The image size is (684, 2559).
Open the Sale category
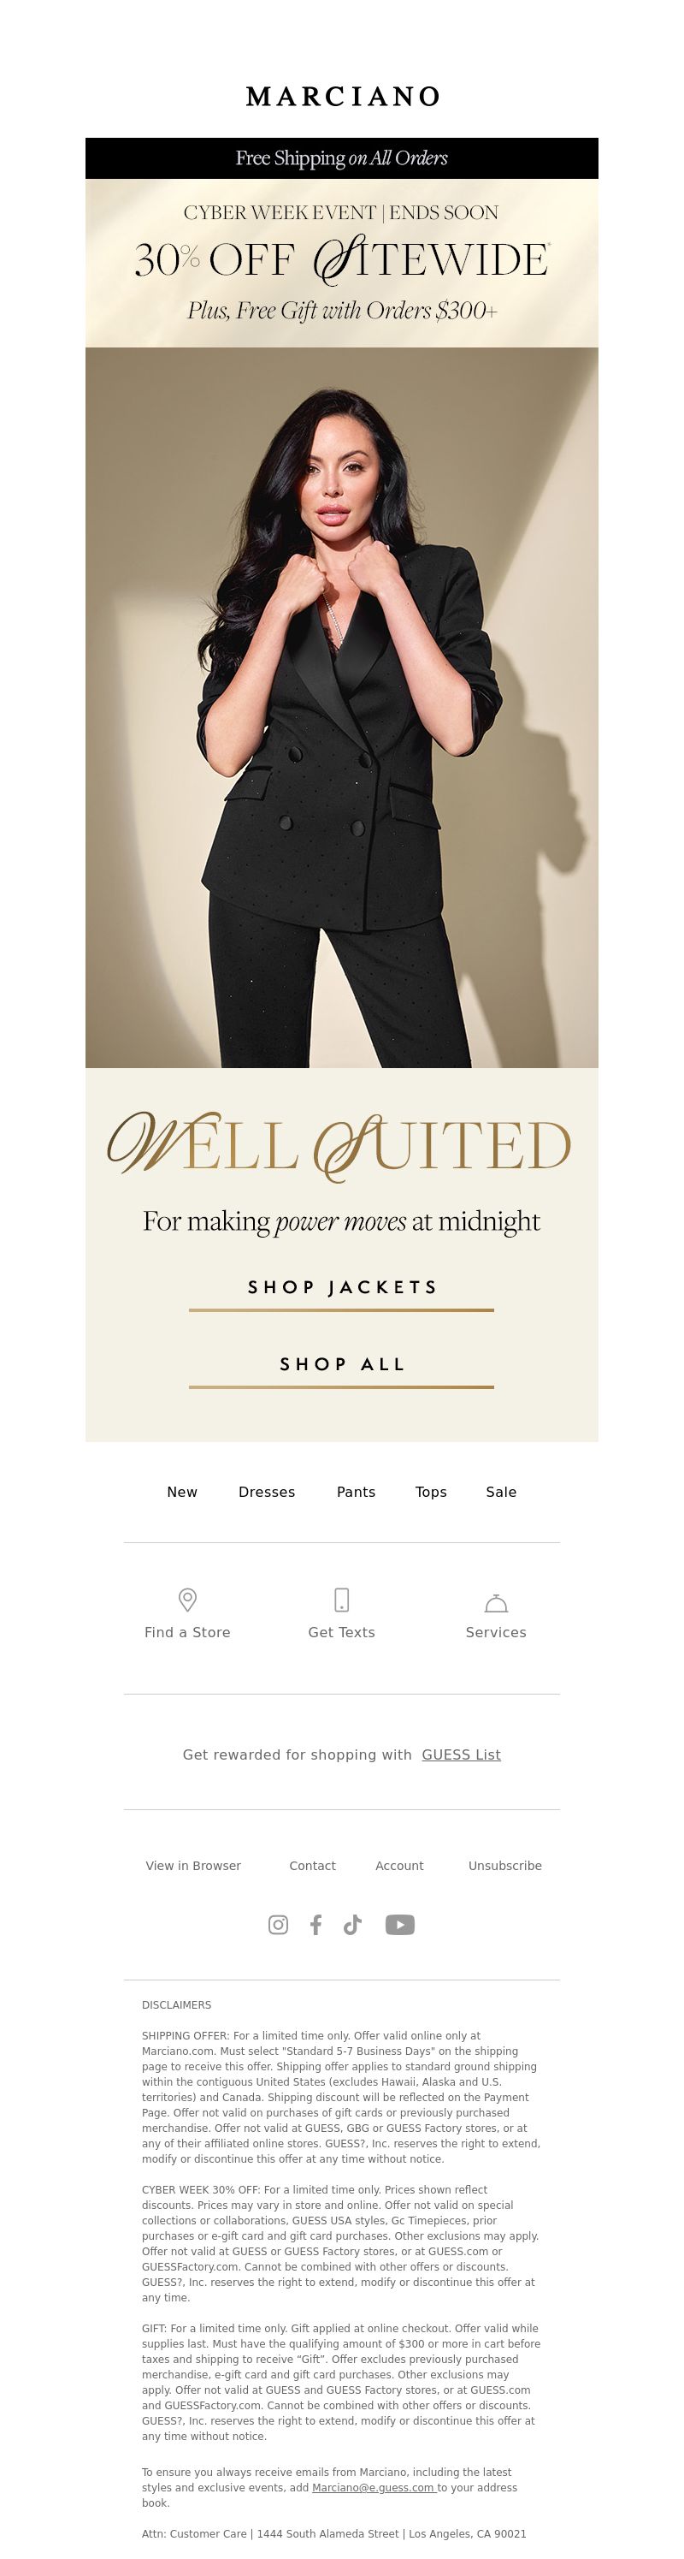point(501,1491)
